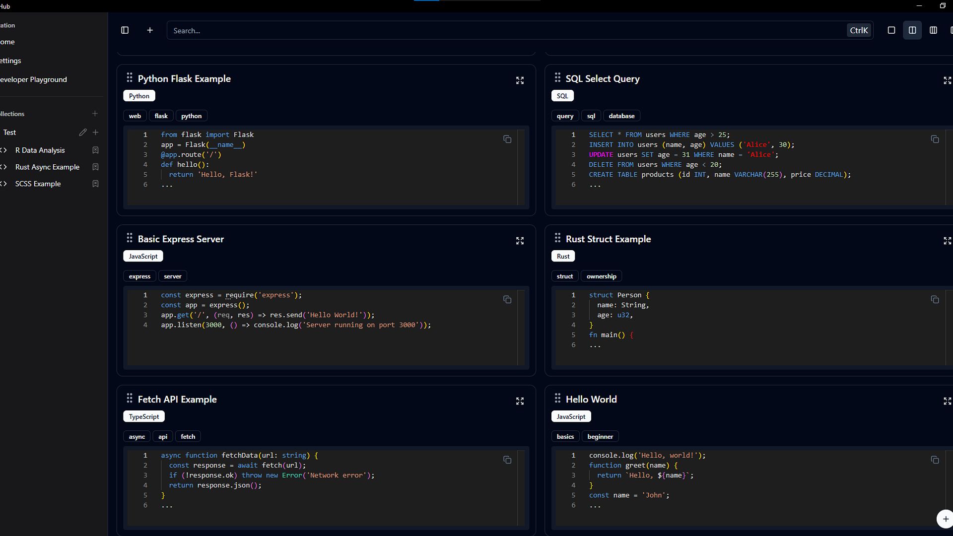
Task: Select the 'async' tag
Action: tap(137, 437)
